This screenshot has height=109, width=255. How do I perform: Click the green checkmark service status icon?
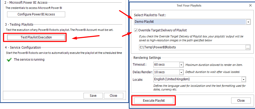point(9,60)
